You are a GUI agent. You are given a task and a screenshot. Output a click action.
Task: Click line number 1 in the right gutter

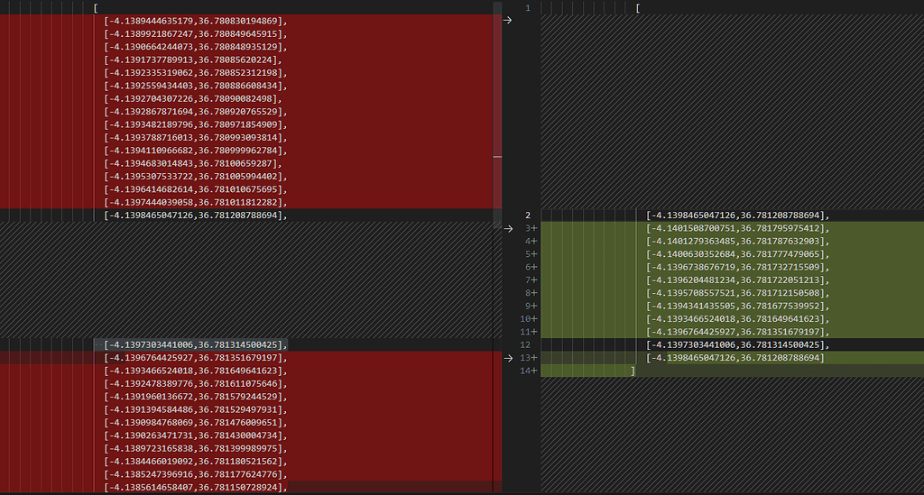click(528, 8)
